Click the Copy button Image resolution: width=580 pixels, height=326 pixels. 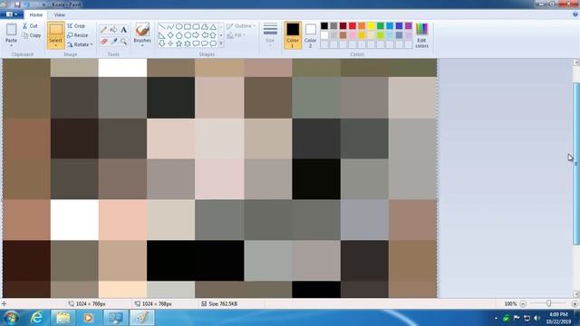coord(31,35)
